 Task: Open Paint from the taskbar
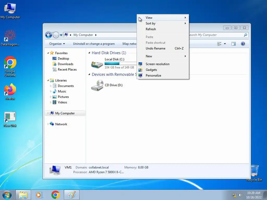click(x=72, y=195)
